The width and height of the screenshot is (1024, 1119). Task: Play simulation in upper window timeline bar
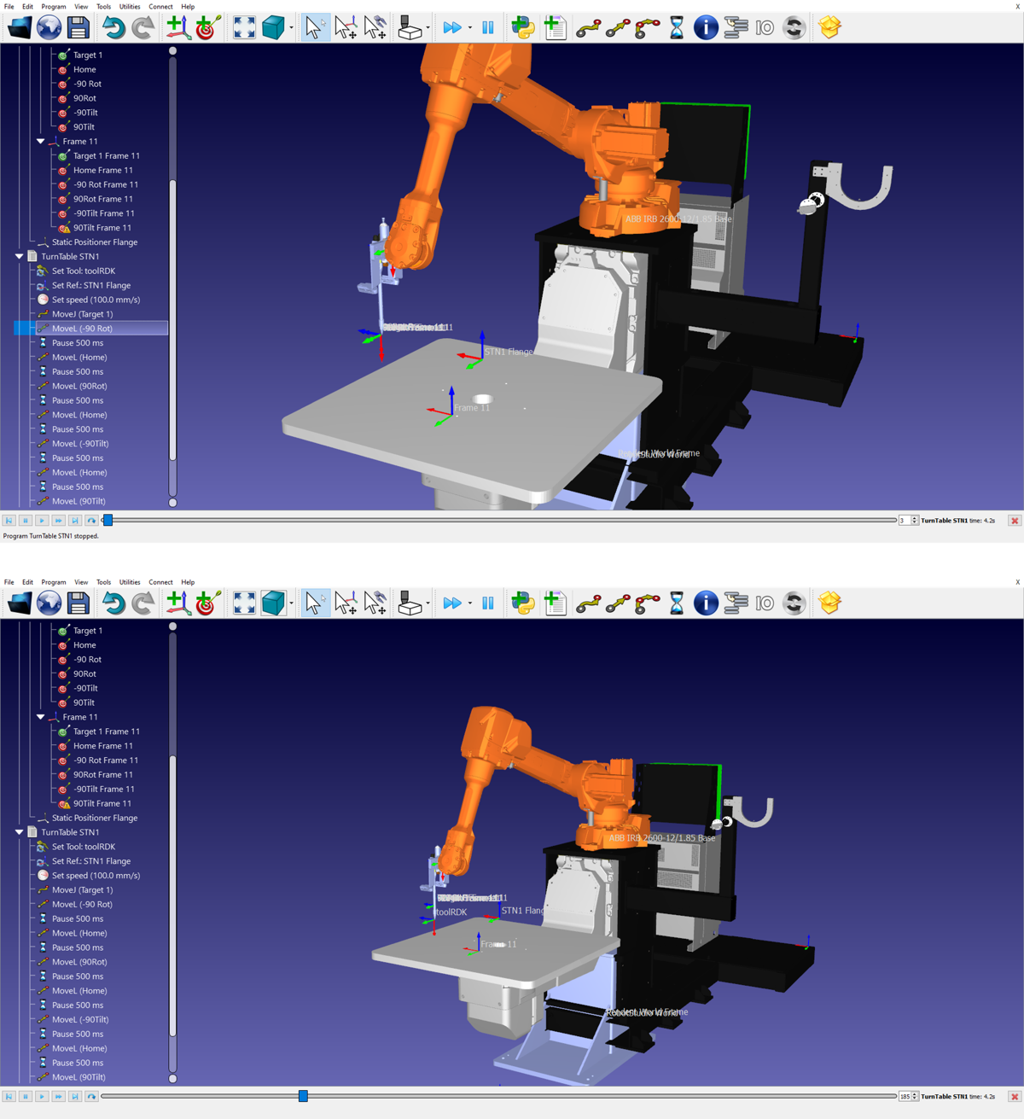tap(42, 521)
